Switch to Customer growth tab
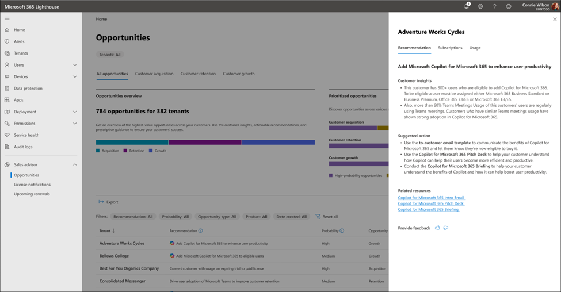This screenshot has height=292, width=561. tap(239, 74)
